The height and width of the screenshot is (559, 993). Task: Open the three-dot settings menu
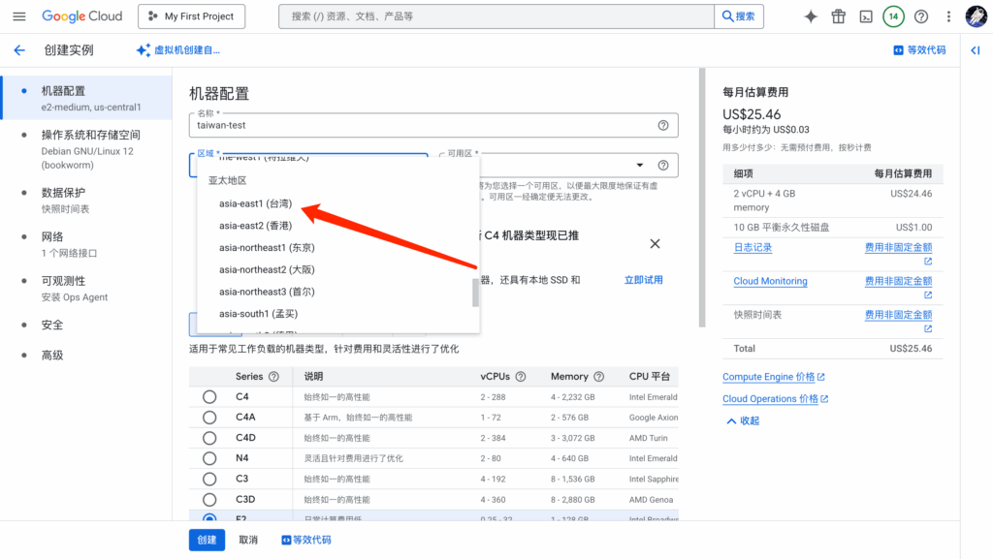(x=948, y=16)
